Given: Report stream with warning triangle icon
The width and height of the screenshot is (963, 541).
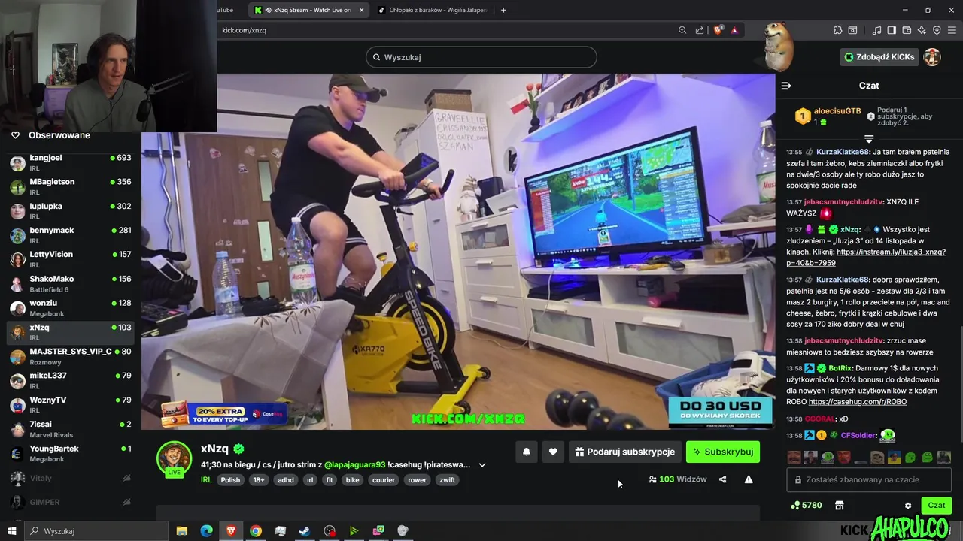Looking at the screenshot, I should [749, 479].
